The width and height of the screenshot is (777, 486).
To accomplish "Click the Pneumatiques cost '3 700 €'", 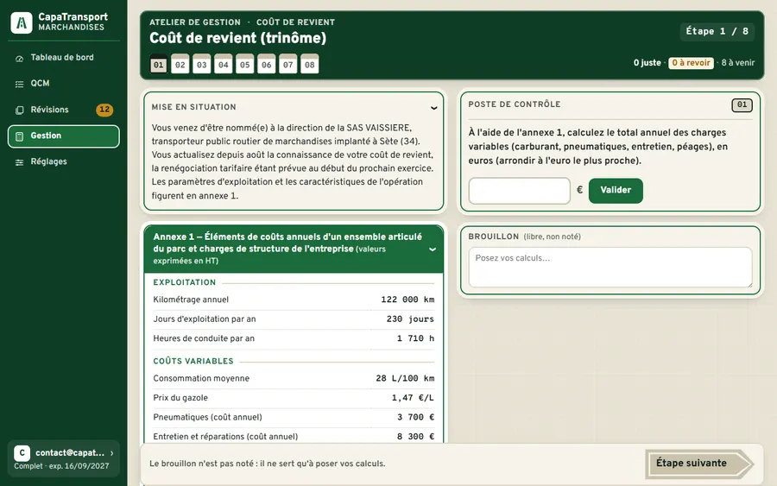I will pos(415,417).
